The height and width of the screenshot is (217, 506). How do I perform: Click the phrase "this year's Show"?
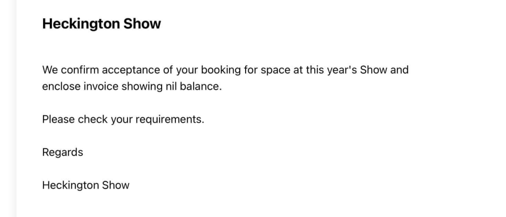pos(346,70)
